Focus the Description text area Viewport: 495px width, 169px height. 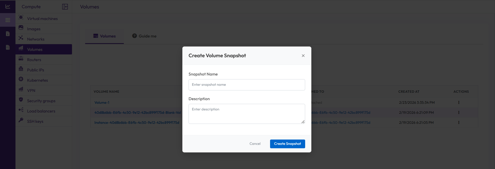pos(247,114)
